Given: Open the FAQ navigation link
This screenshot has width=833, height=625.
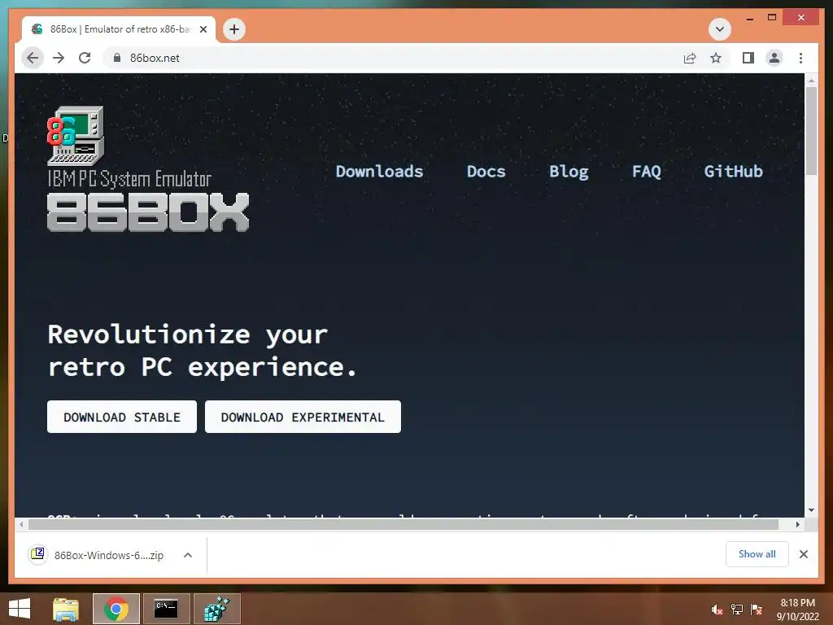Looking at the screenshot, I should (647, 171).
